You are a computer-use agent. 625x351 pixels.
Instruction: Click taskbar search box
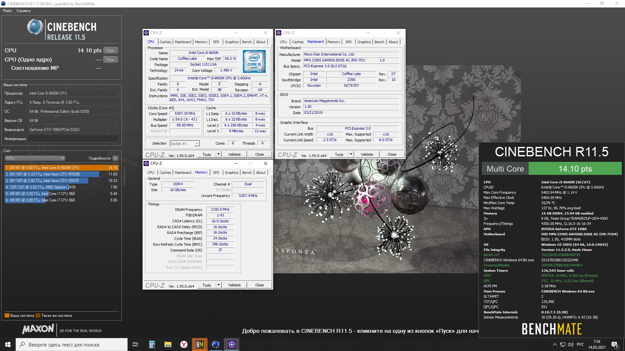click(x=72, y=344)
